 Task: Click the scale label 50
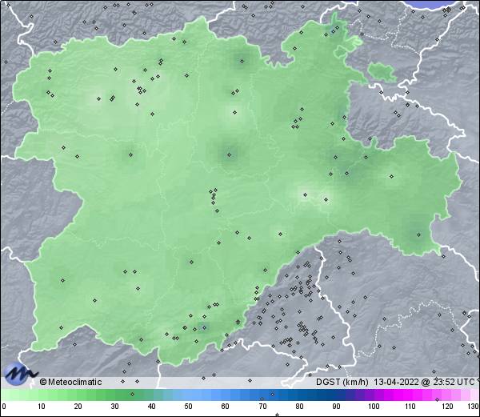coord(188,407)
